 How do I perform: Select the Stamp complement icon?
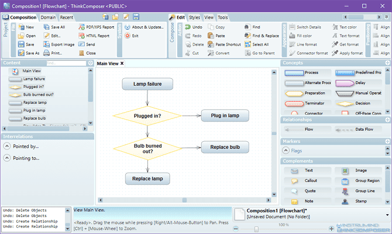tap(345, 201)
